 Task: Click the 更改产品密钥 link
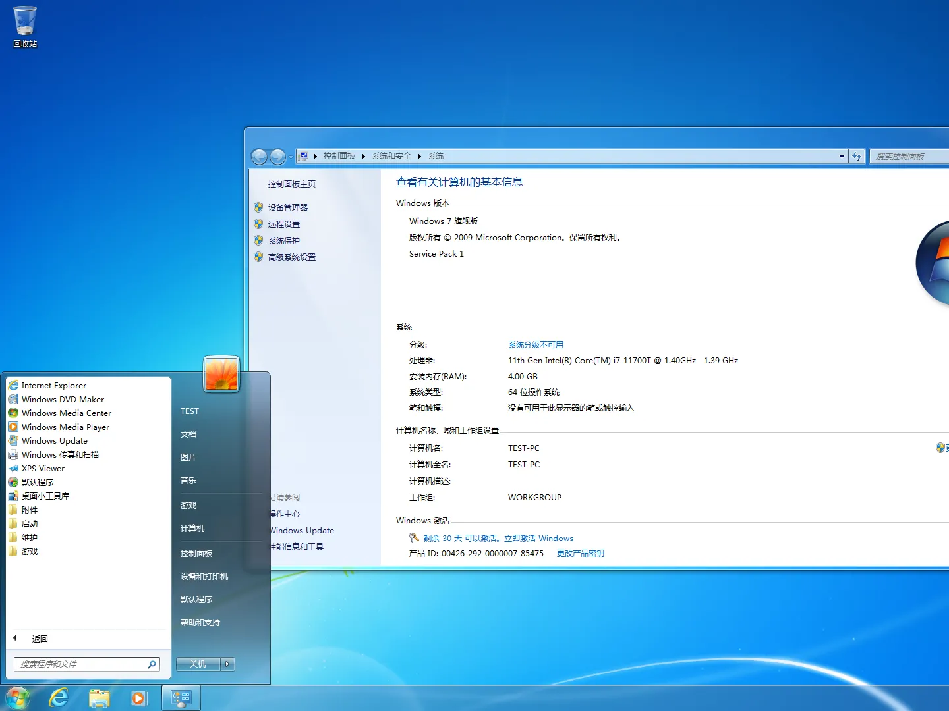pos(580,553)
